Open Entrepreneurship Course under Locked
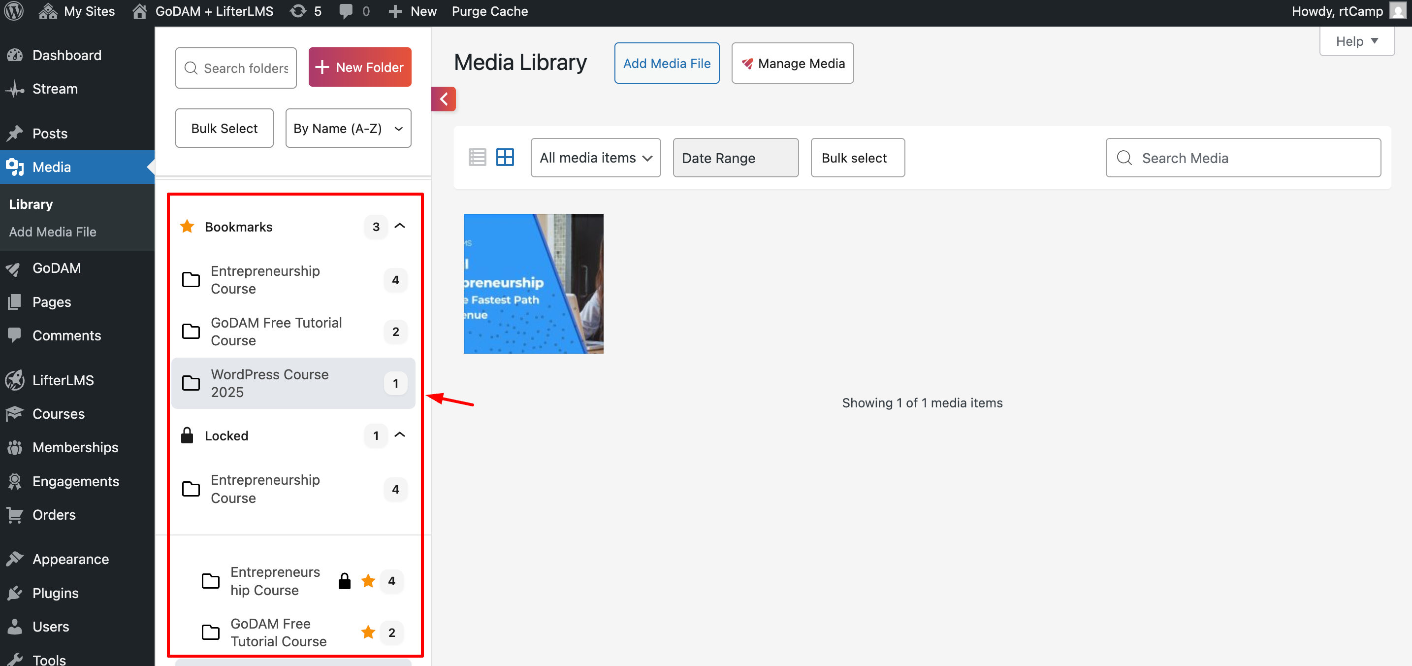The width and height of the screenshot is (1412, 666). pyautogui.click(x=293, y=489)
